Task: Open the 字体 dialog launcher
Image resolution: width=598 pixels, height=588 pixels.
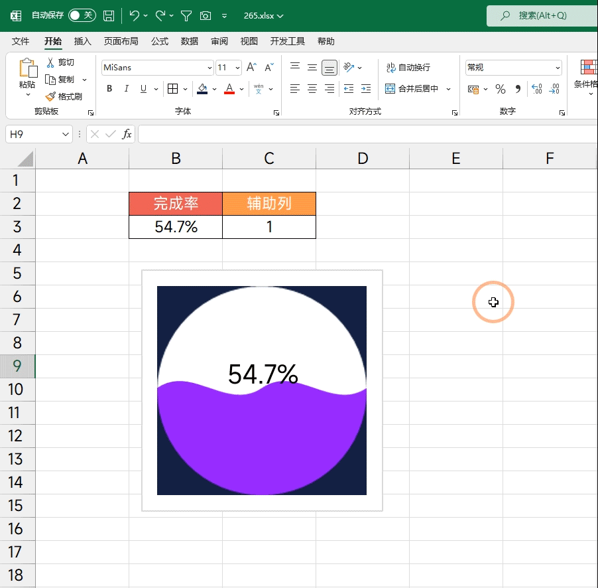Action: point(276,113)
